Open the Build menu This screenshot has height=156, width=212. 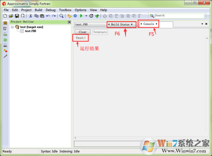[x=38, y=10]
